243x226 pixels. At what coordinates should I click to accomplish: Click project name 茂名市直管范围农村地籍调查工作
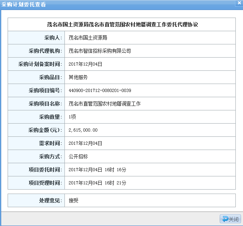[104, 104]
